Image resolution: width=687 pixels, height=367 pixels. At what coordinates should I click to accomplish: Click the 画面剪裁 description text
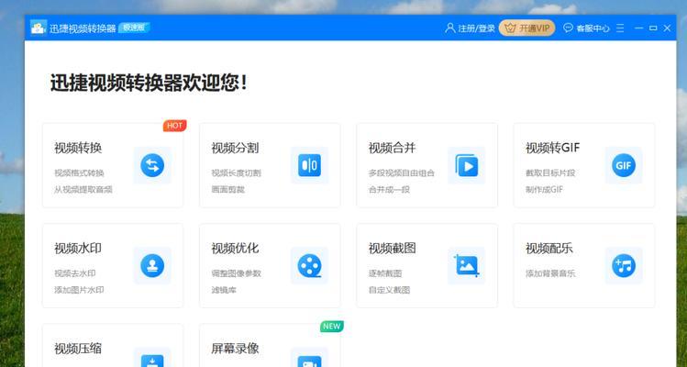pyautogui.click(x=227, y=189)
